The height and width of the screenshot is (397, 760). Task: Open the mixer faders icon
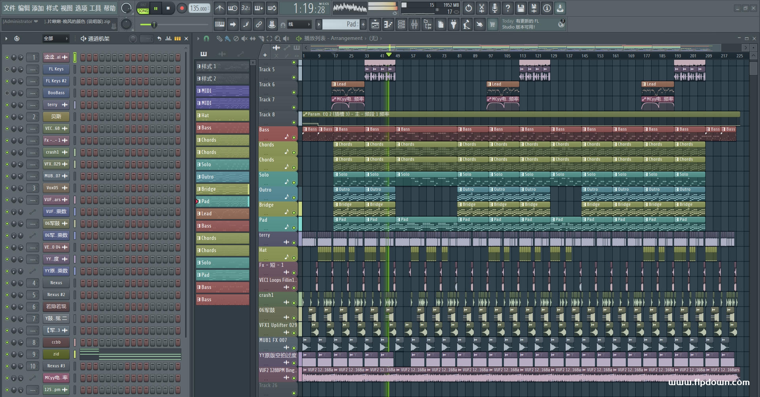click(414, 25)
